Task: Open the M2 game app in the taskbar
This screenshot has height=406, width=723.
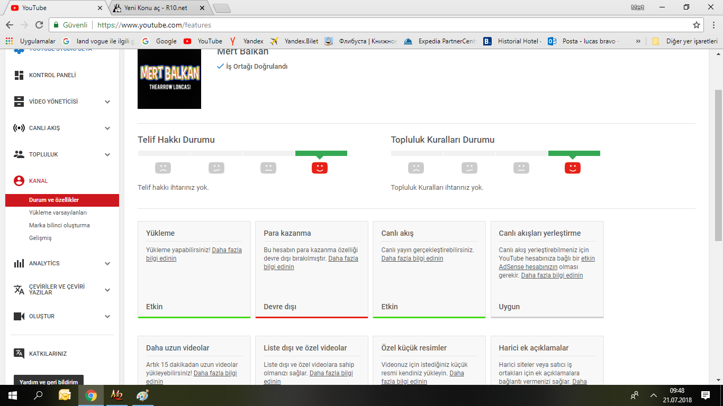Action: click(117, 395)
